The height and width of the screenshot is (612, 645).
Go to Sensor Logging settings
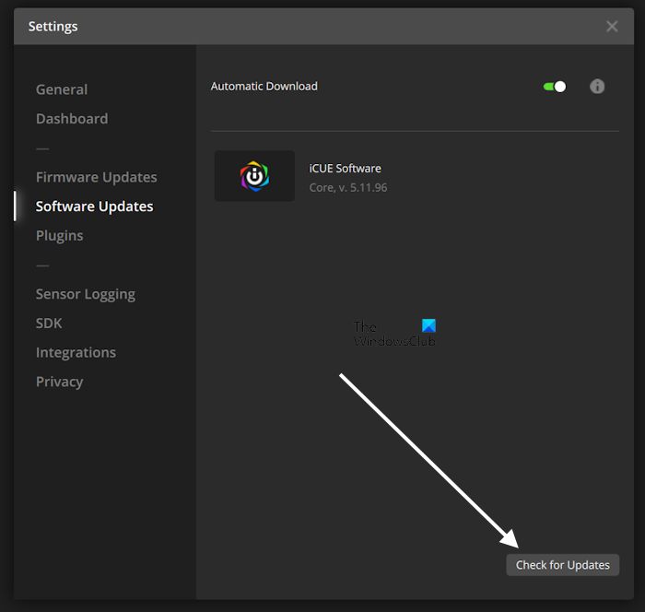[85, 294]
